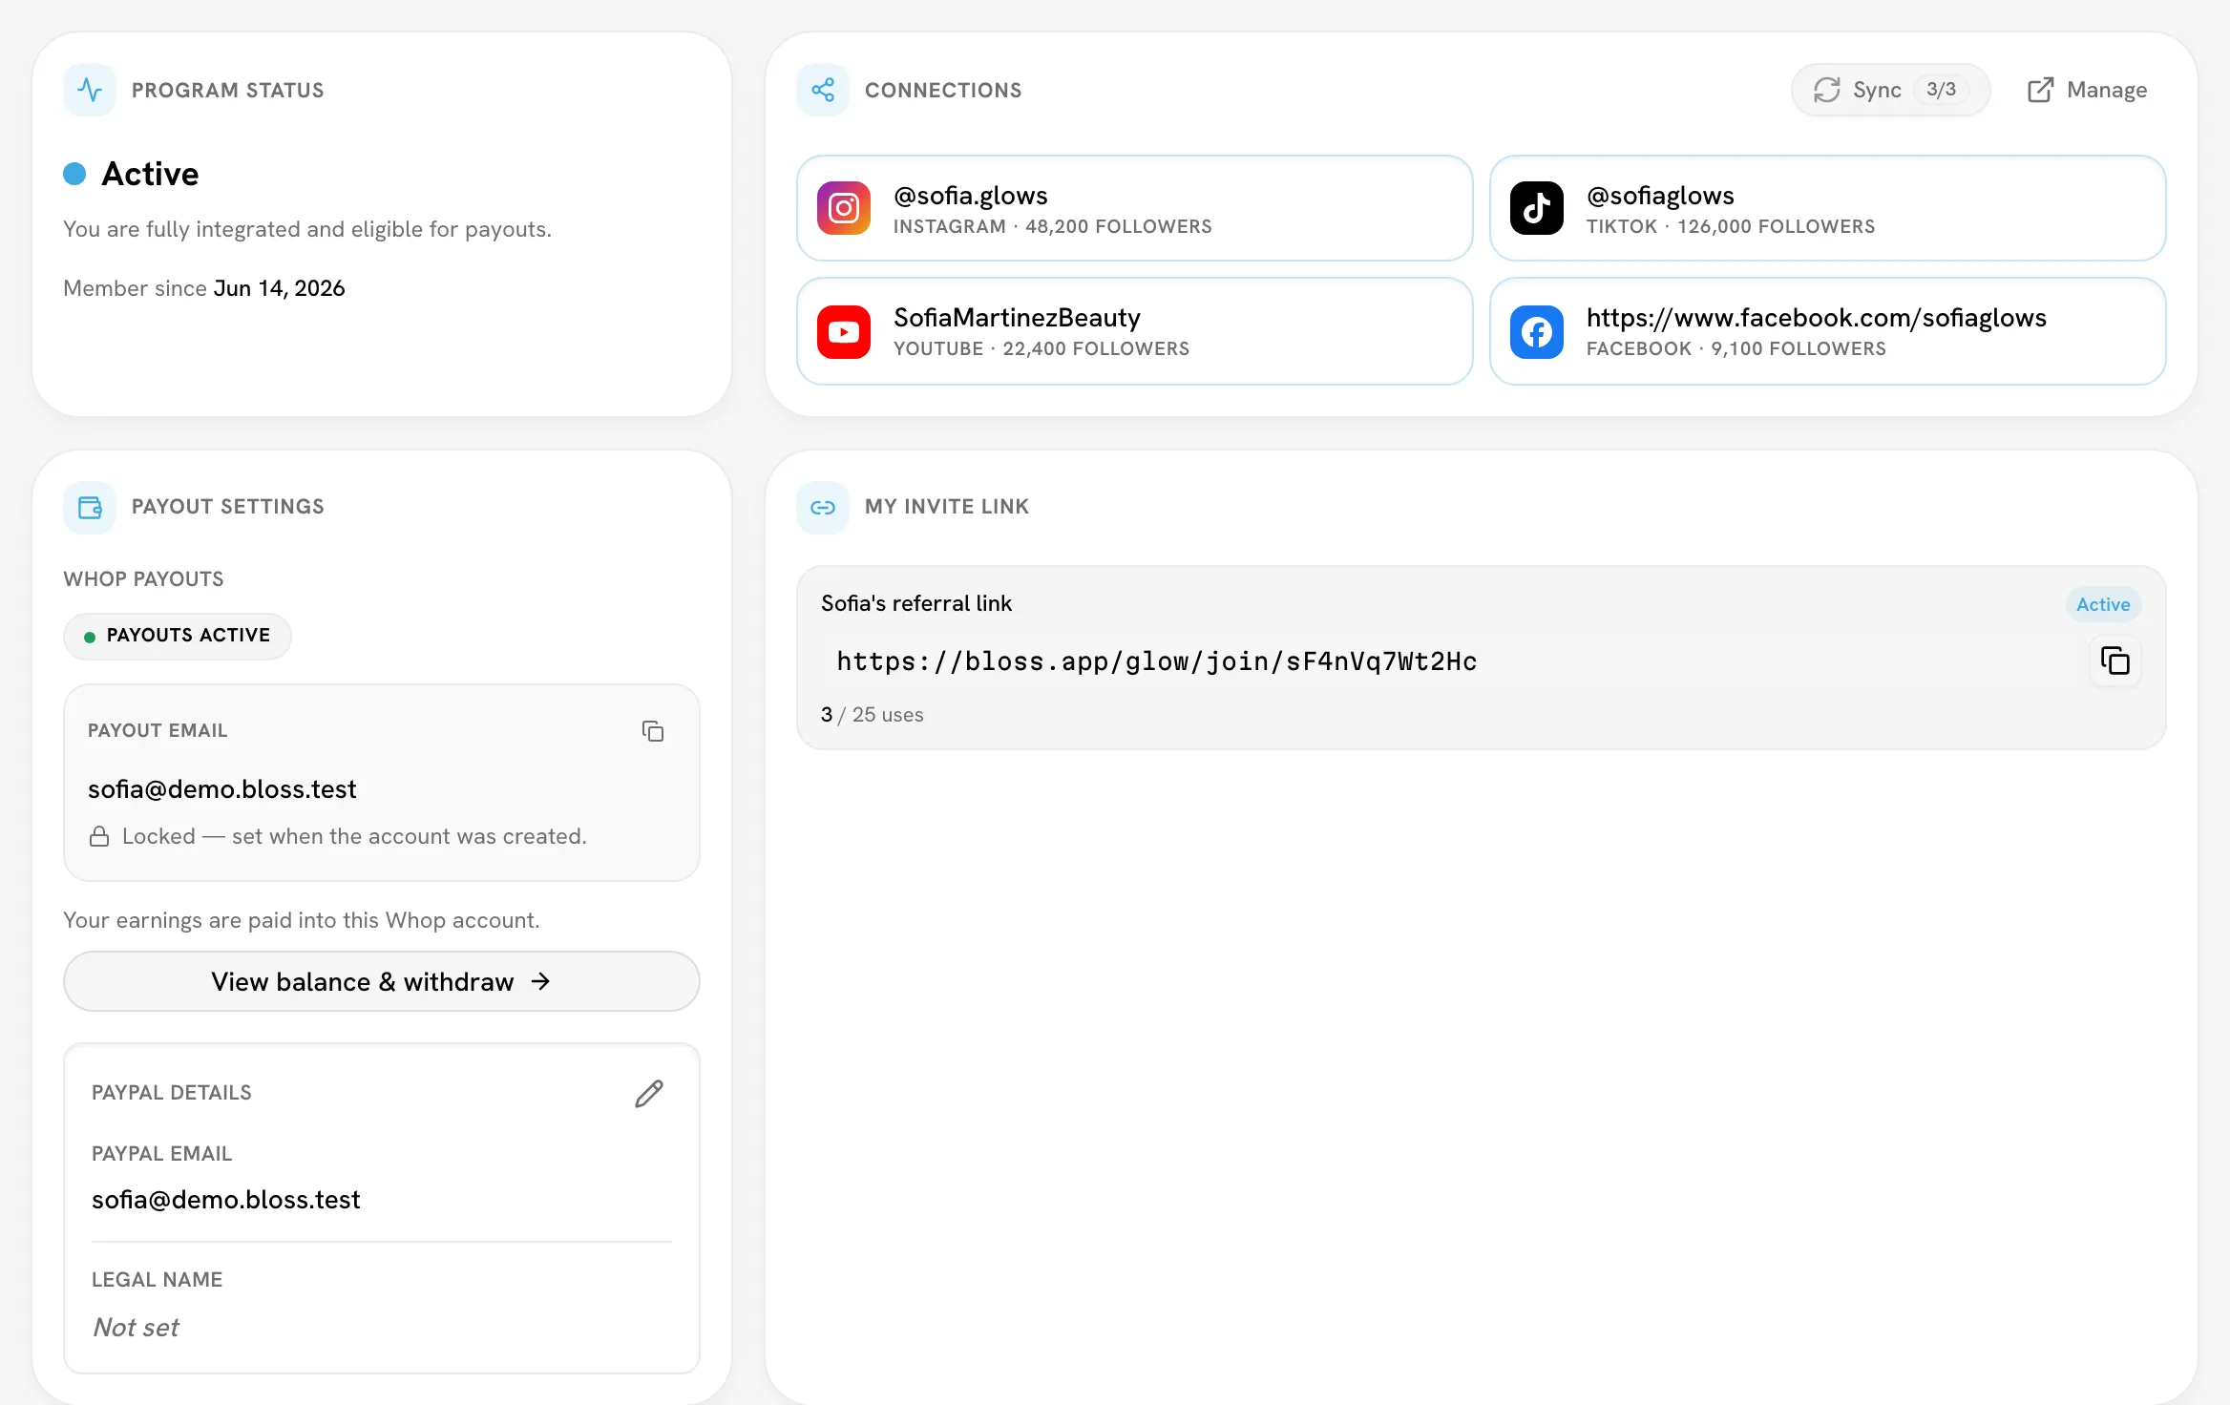Click the WHOP PAYOUTS heading
This screenshot has width=2230, height=1405.
[x=143, y=579]
